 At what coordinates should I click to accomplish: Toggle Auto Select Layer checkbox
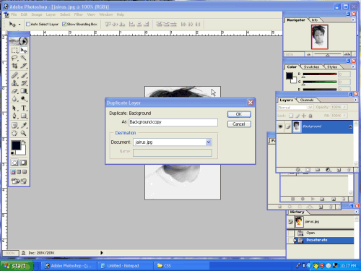pos(28,24)
